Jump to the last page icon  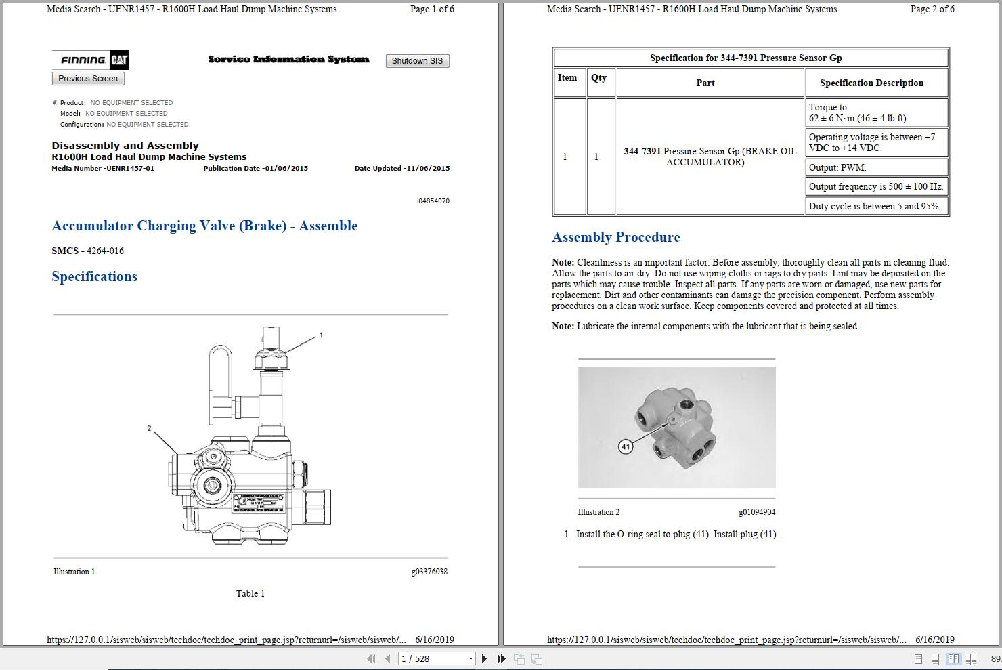(x=501, y=658)
